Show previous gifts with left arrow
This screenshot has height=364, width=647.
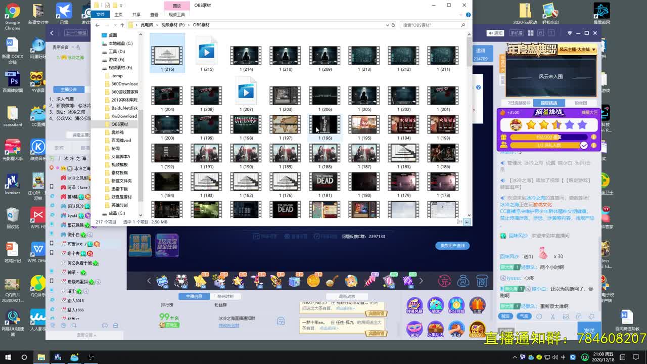[149, 281]
